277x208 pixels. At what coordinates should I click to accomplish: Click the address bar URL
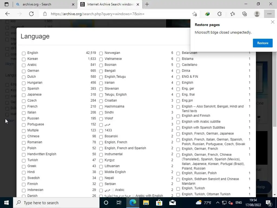pos(97,14)
